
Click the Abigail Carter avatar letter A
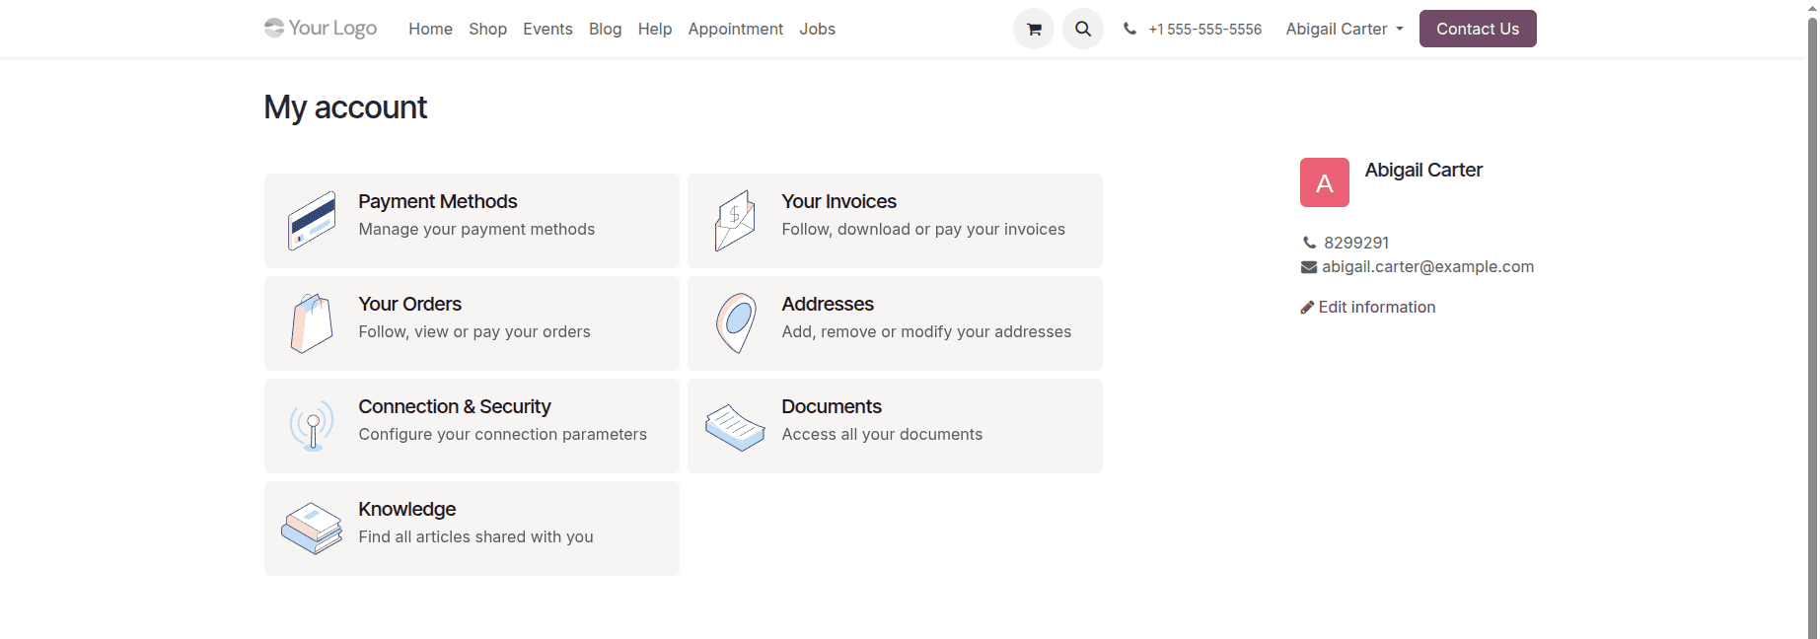click(1325, 182)
